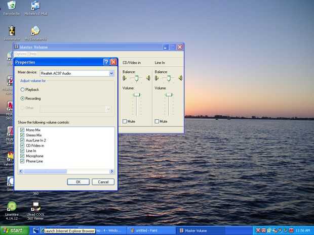Switch to untitled - Paint taskbar button
The image size is (314, 235).
coord(151,230)
